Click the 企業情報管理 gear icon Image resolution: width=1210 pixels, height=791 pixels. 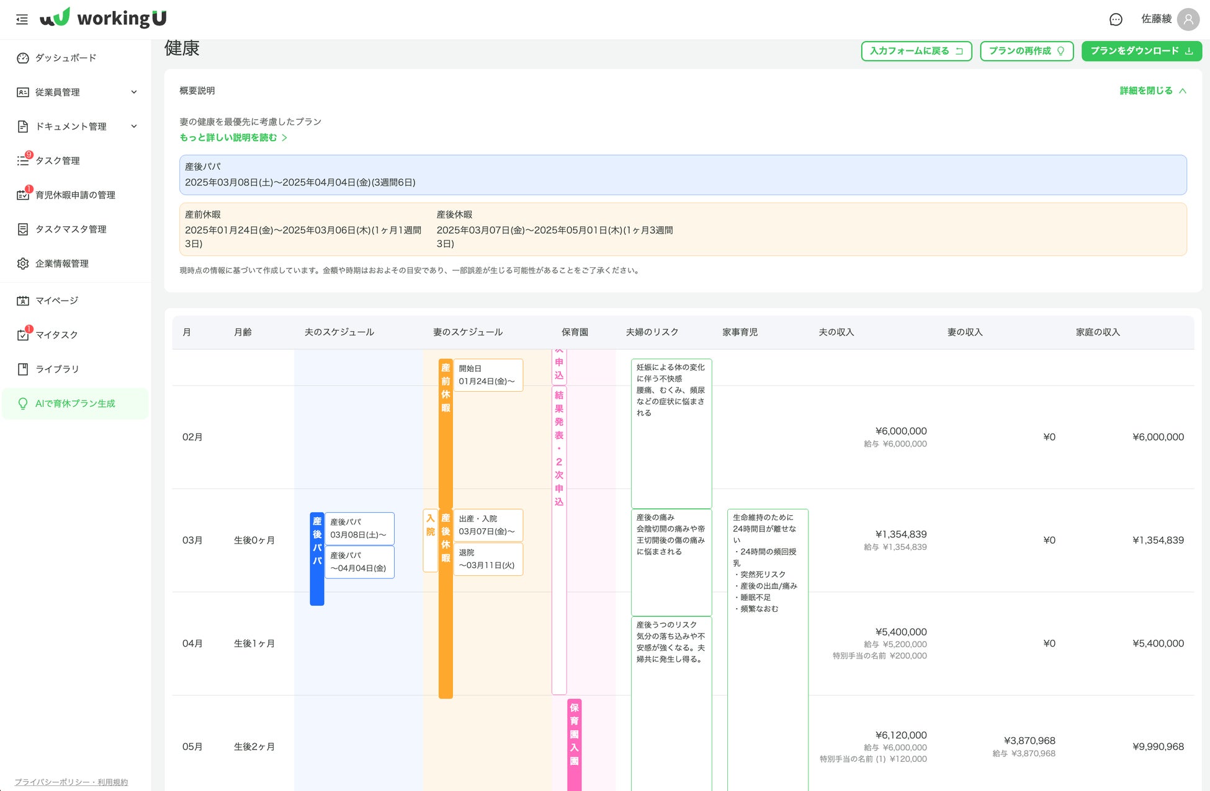[23, 263]
